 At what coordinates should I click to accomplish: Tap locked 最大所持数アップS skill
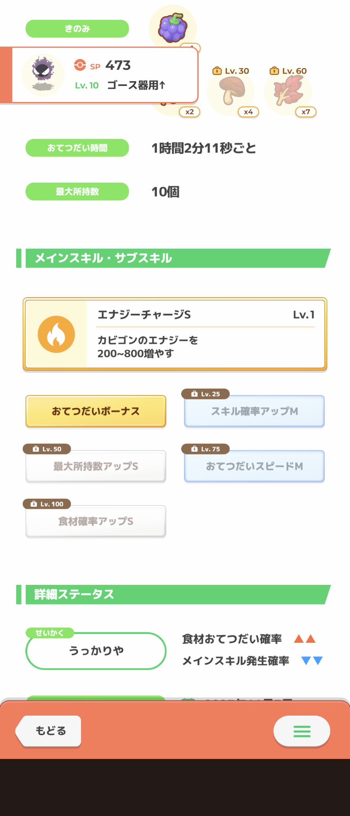tap(96, 466)
